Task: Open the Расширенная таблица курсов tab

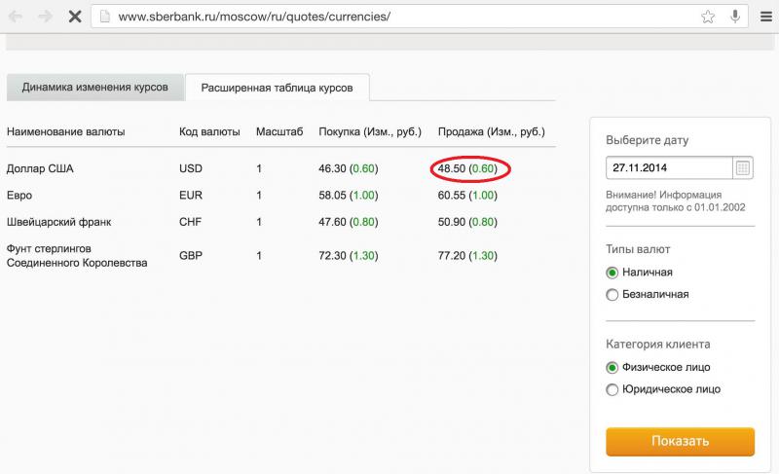Action: coord(277,88)
